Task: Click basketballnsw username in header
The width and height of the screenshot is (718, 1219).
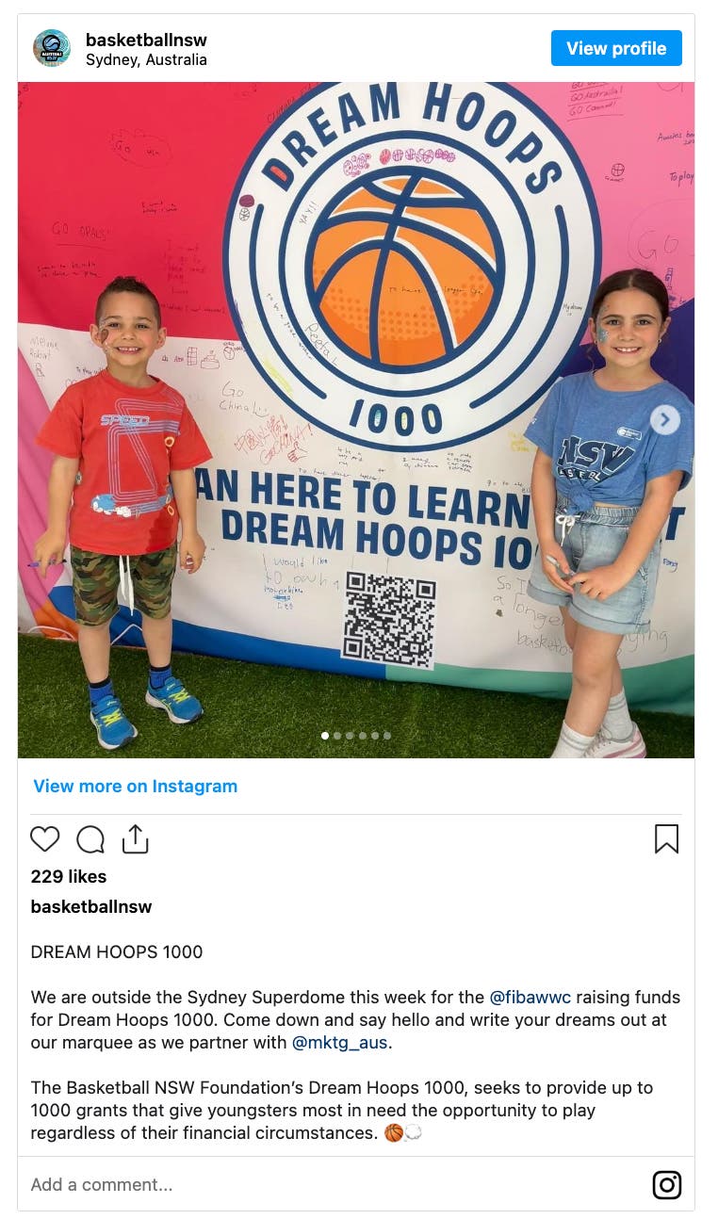Action: pos(146,40)
